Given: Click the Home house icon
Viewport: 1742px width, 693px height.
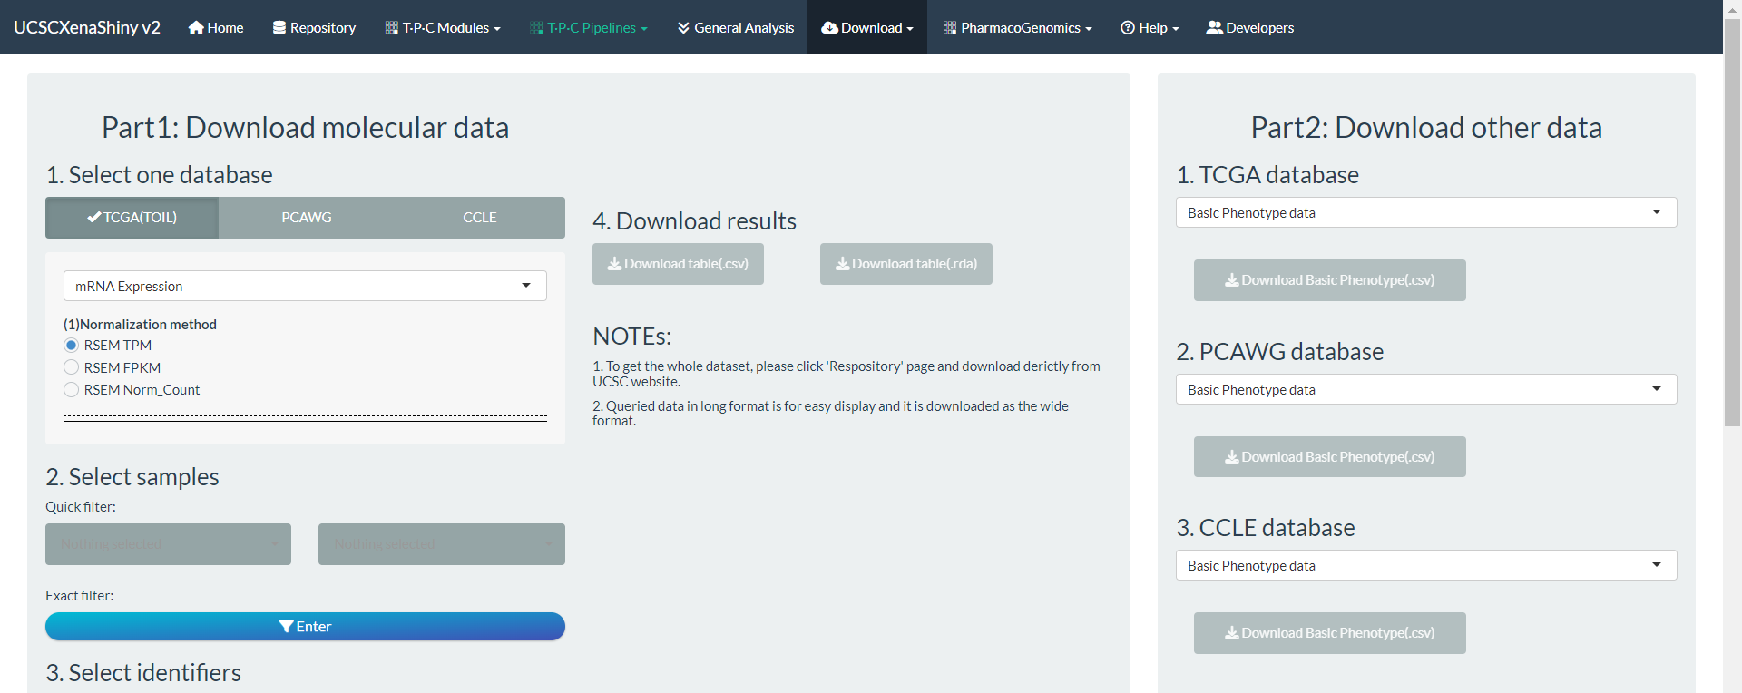Looking at the screenshot, I should pyautogui.click(x=195, y=28).
